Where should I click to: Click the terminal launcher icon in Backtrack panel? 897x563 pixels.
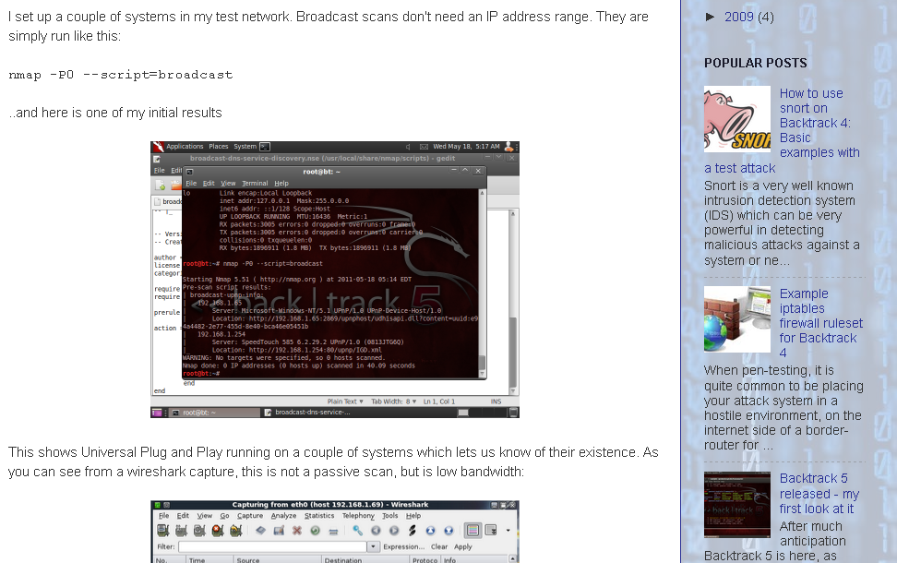(x=264, y=147)
